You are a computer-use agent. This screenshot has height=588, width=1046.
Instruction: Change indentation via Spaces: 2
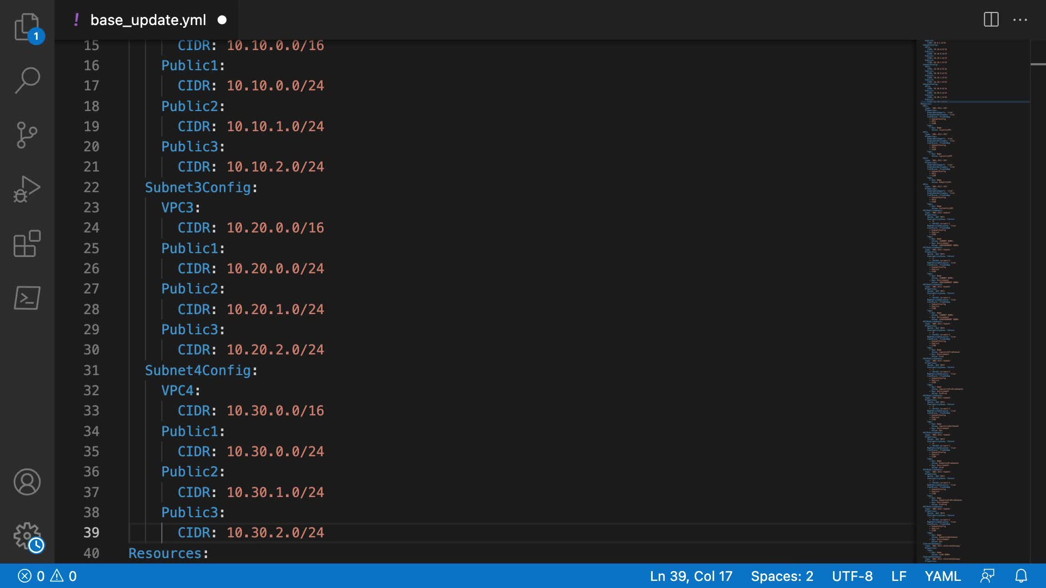(782, 576)
